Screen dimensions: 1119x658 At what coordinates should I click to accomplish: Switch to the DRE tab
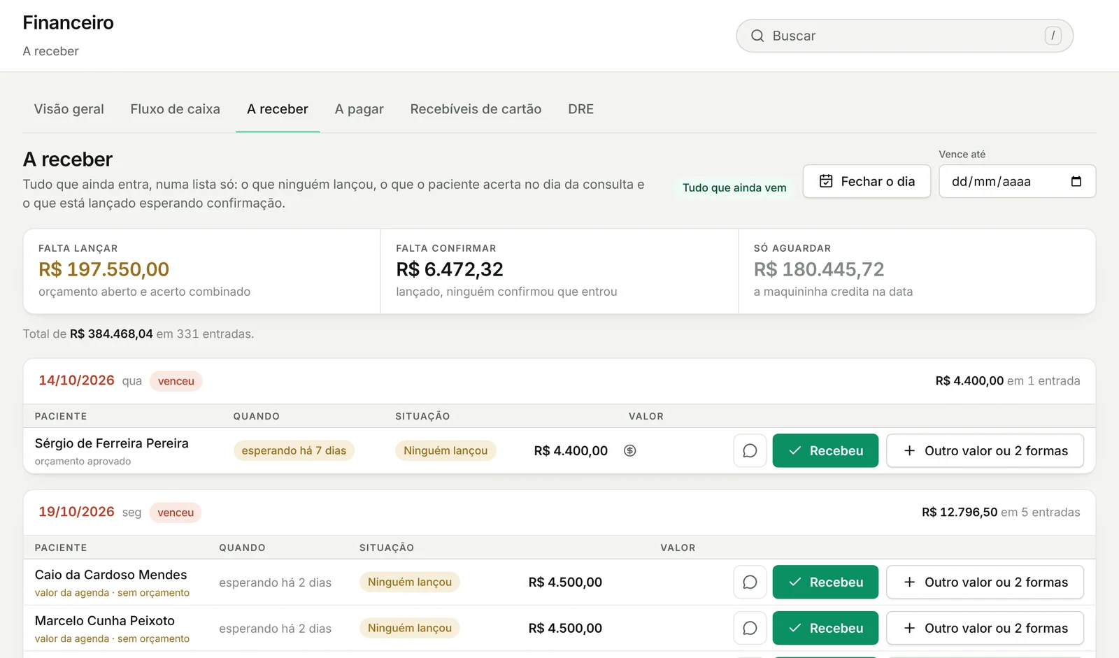click(x=581, y=109)
